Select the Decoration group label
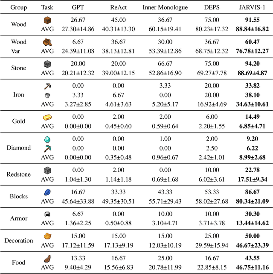 19,240
